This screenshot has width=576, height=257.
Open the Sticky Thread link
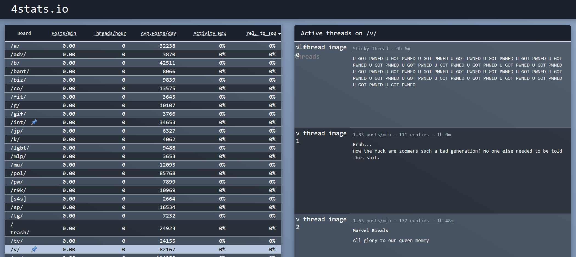click(381, 48)
